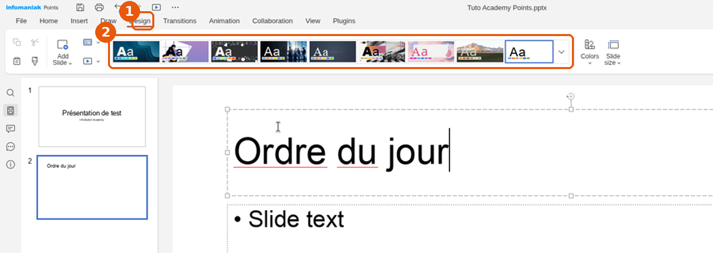The image size is (713, 253).
Task: Apply the mountain landscape theme
Action: pos(480,52)
